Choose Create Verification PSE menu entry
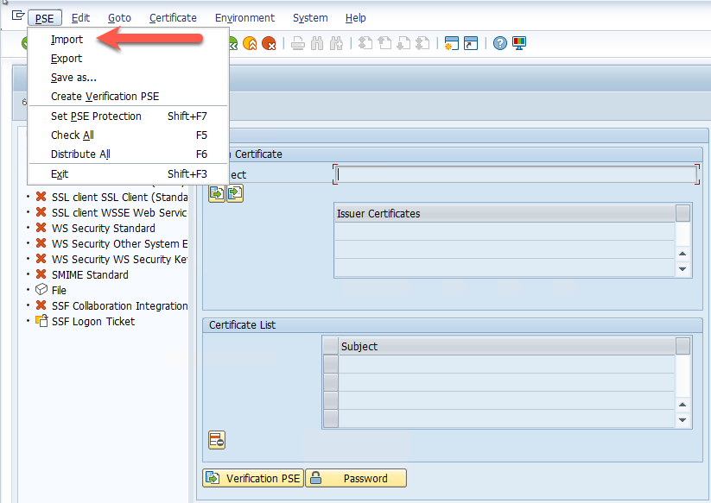This screenshot has width=711, height=503. coord(105,97)
